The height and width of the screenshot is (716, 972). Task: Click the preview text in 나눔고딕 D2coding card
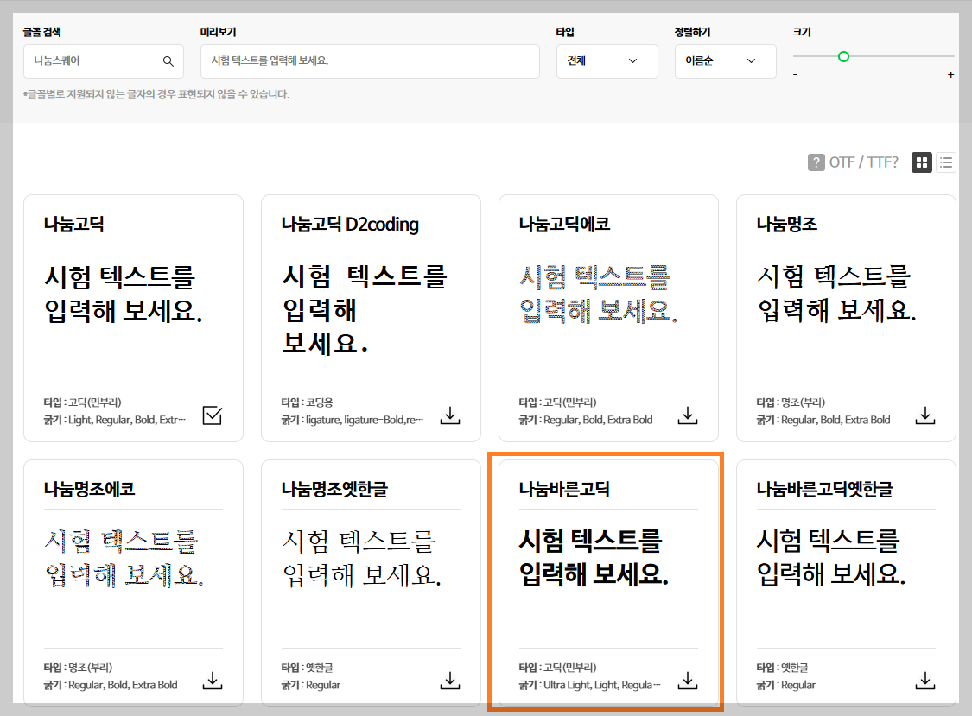365,310
